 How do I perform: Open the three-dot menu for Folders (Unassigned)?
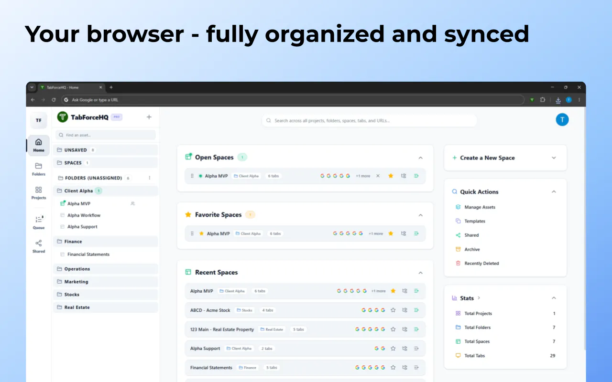[149, 178]
